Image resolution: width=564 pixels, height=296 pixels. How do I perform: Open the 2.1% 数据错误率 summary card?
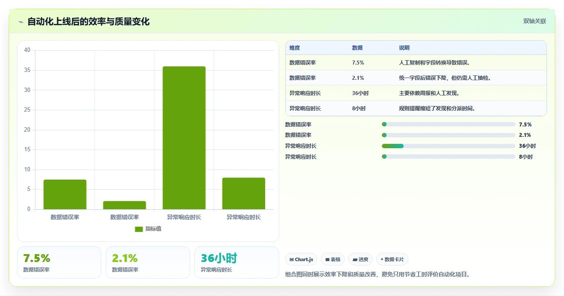tap(148, 262)
